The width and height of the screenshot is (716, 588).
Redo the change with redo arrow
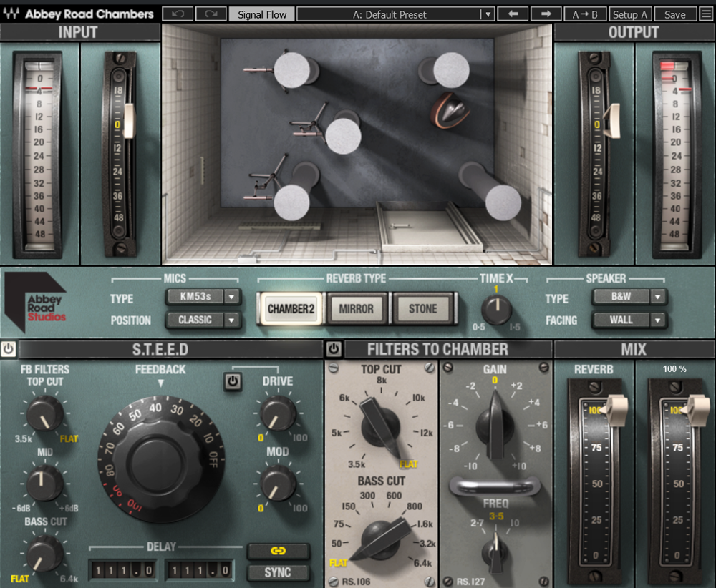tap(211, 14)
